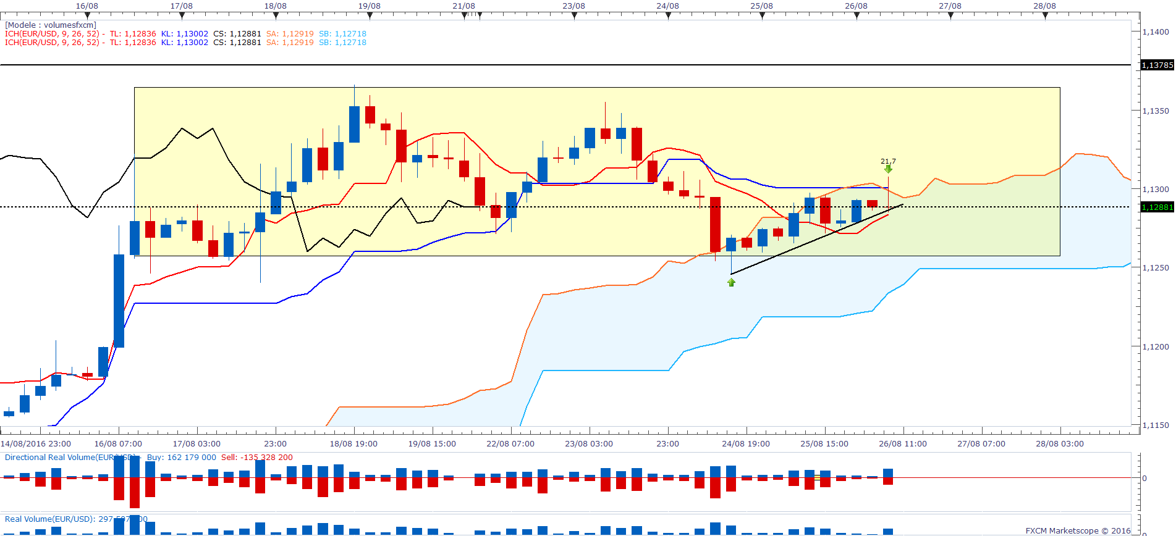Click the FXCM Marketscope © 2016 watermark

[x=1077, y=530]
